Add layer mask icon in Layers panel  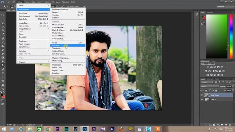point(214,125)
